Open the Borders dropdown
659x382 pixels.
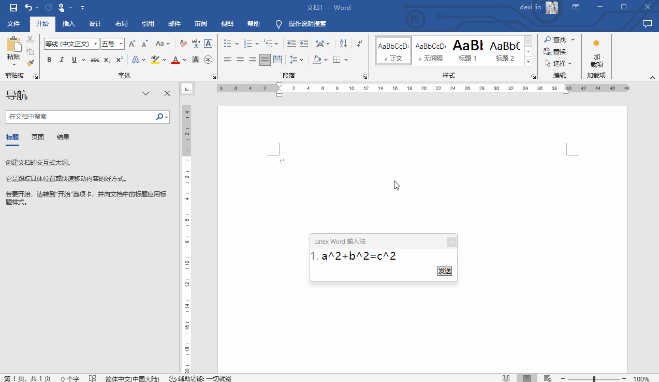click(x=345, y=60)
